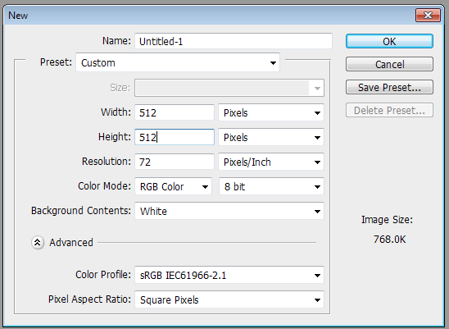The width and height of the screenshot is (449, 329).
Task: Open the Resolution units Pixels/Inch dropdown
Action: point(271,162)
